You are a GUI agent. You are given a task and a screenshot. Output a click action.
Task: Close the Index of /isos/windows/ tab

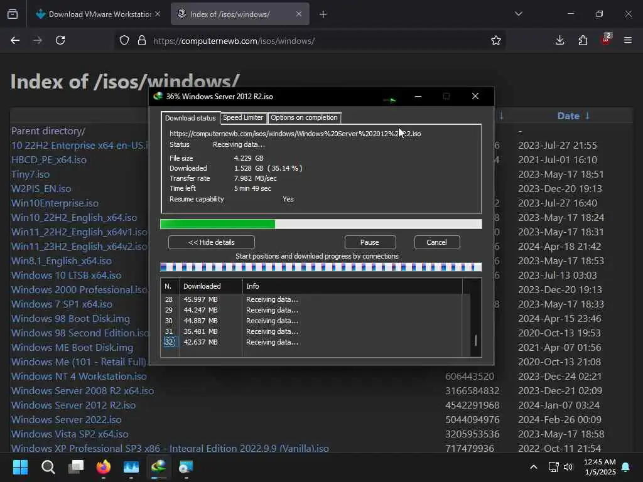(299, 14)
